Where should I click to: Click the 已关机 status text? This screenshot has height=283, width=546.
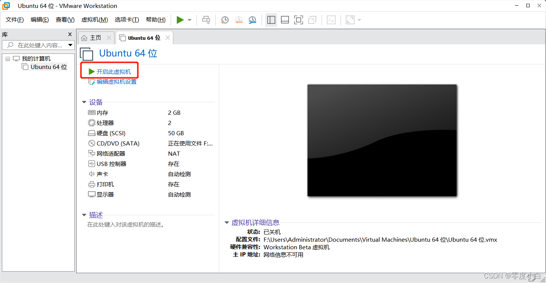[272, 232]
